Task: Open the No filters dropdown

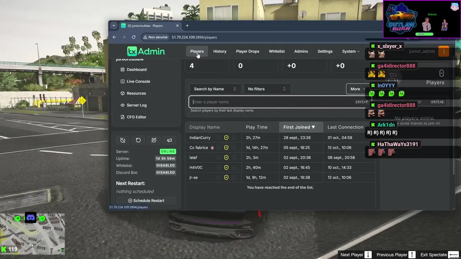Action: click(x=267, y=89)
